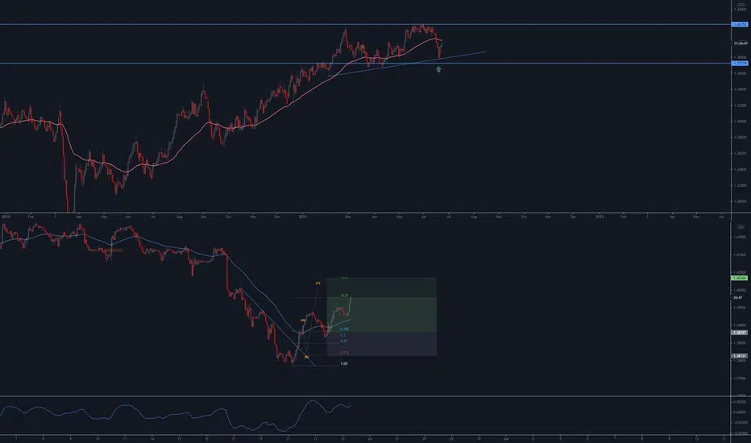This screenshot has height=443, width=751.
Task: Click the 1.44000 tick on the top price scale
Action: [740, 10]
